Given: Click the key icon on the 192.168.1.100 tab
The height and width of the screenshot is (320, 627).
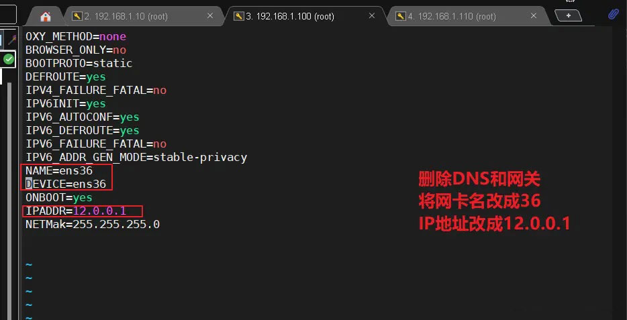Looking at the screenshot, I should [x=239, y=16].
